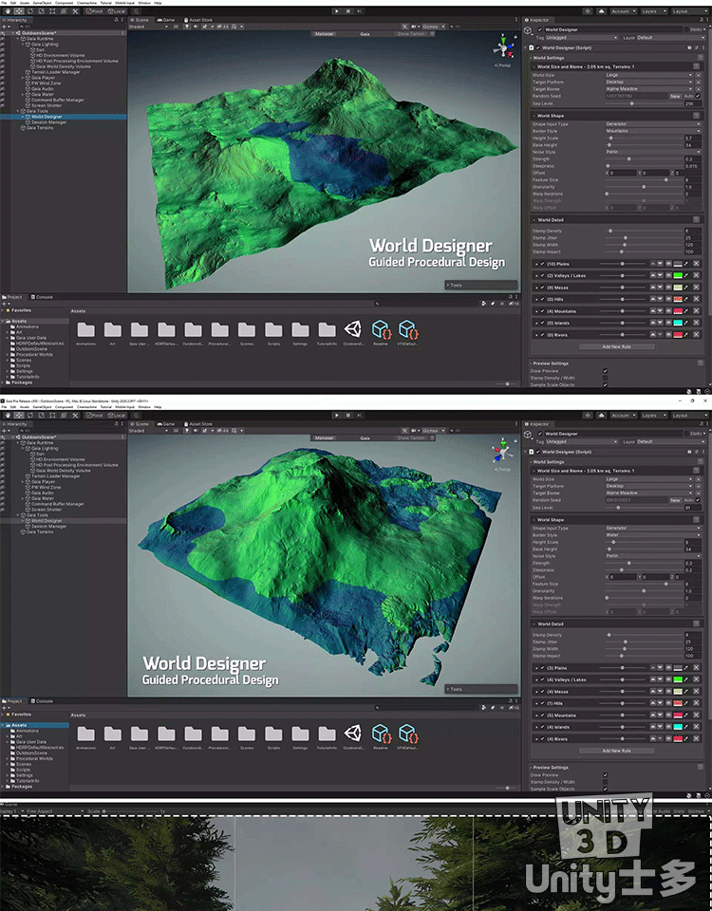Open the help icon beside World Shape in lower Inspector
Image resolution: width=712 pixels, height=911 pixels.
click(x=696, y=520)
